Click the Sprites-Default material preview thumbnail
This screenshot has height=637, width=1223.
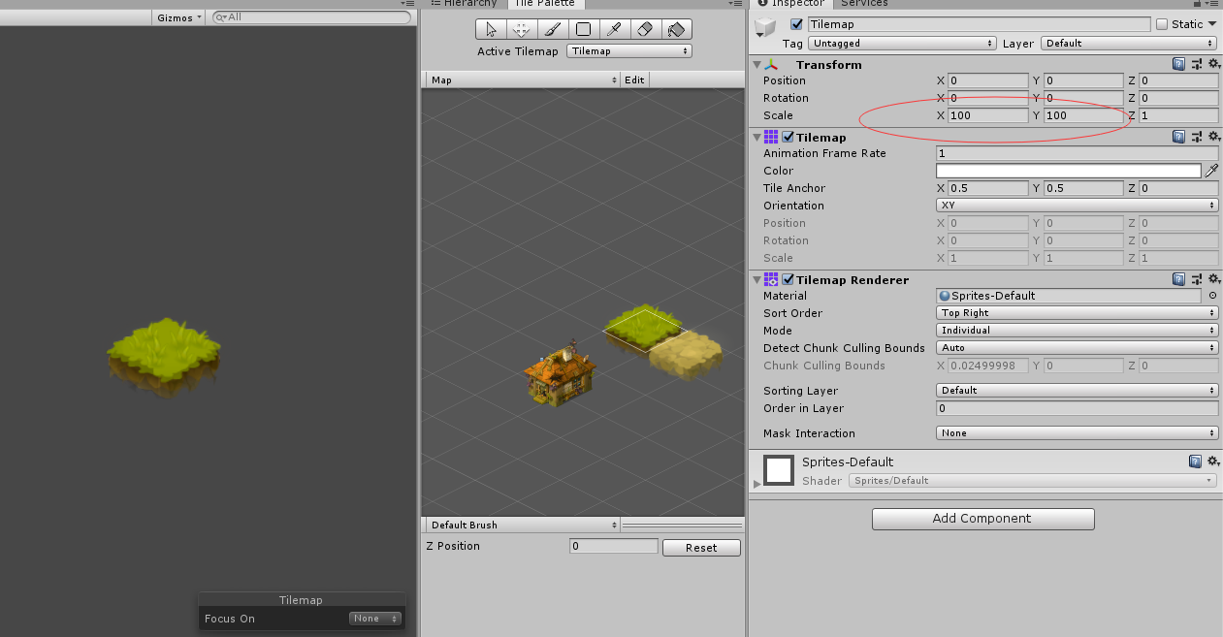[779, 470]
